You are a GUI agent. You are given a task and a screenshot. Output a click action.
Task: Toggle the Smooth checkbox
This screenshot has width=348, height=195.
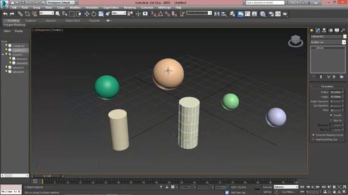click(x=331, y=115)
